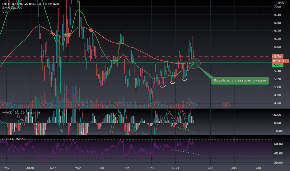Open the earnings E marker before Mar 2020
Screen dimensions: 290x171
pyautogui.click(x=43, y=105)
